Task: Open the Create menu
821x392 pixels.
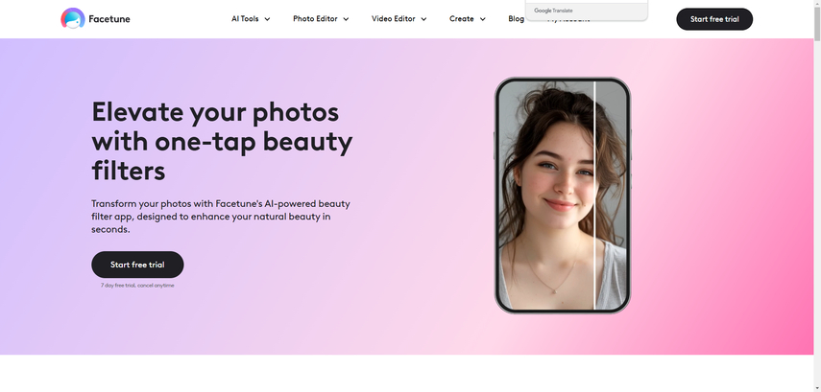Action: point(462,19)
